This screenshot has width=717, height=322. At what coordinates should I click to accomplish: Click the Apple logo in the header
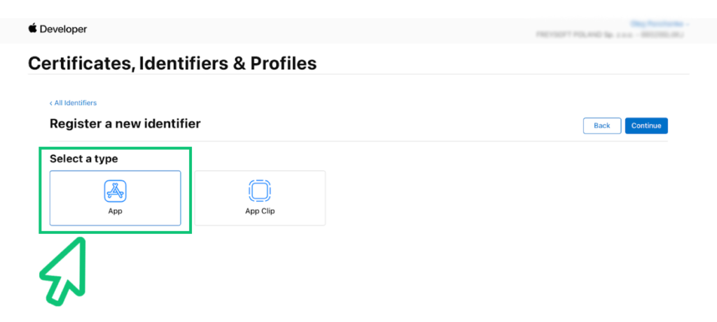[32, 29]
